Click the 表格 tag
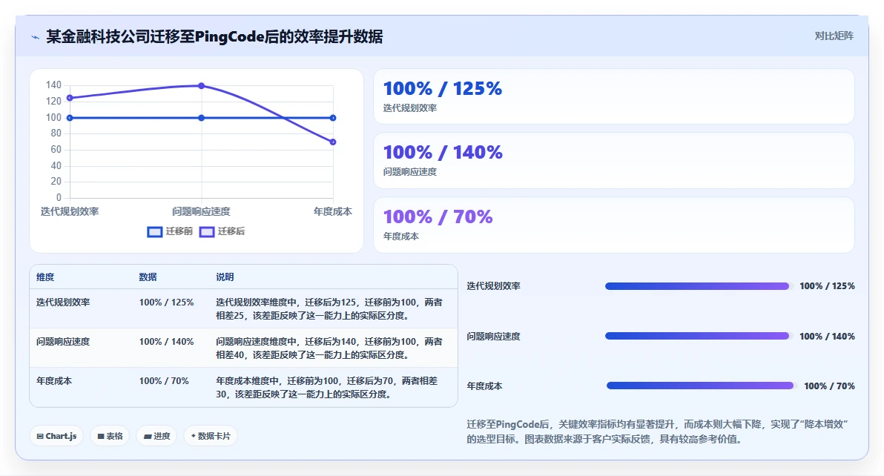The image size is (884, 476). click(x=110, y=436)
